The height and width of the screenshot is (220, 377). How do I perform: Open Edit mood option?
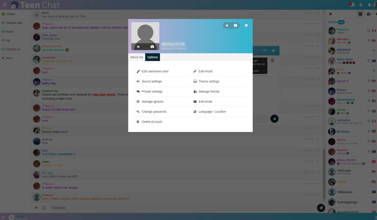pos(205,71)
